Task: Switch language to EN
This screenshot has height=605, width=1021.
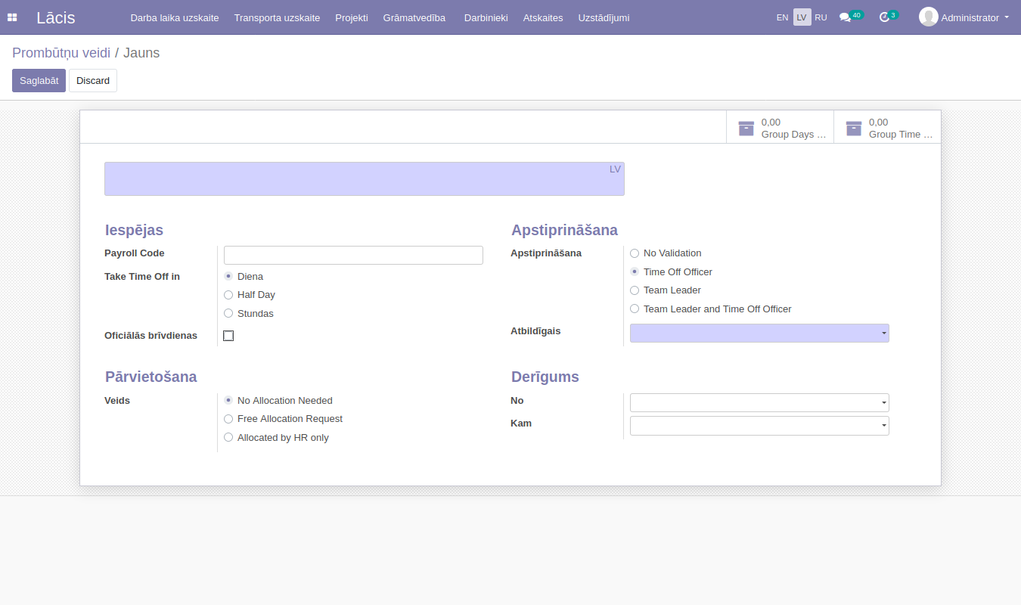Action: pos(782,17)
